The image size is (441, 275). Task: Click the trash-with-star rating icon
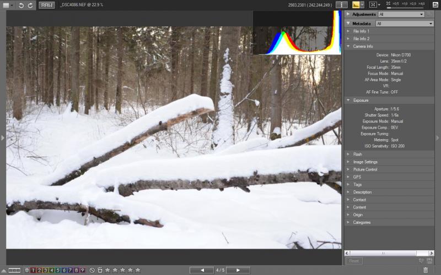pos(100,270)
